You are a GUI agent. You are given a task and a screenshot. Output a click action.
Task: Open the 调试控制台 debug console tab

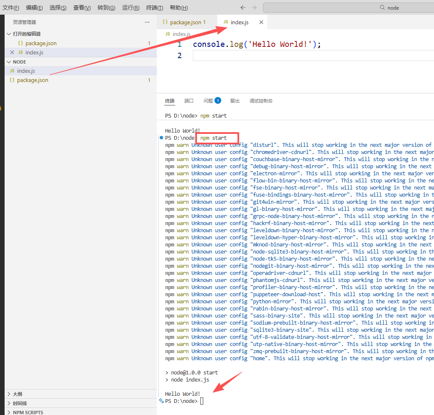coord(261,101)
